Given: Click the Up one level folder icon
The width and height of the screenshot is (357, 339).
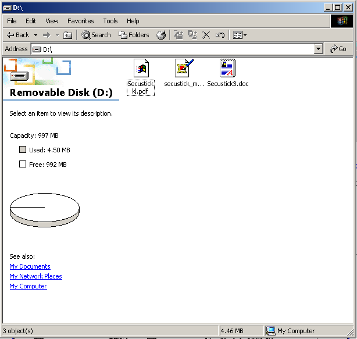Looking at the screenshot, I should click(x=68, y=35).
